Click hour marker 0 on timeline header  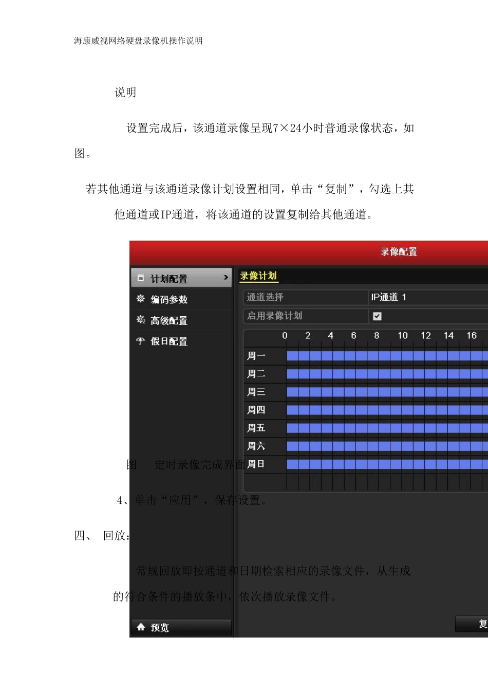[x=285, y=335]
